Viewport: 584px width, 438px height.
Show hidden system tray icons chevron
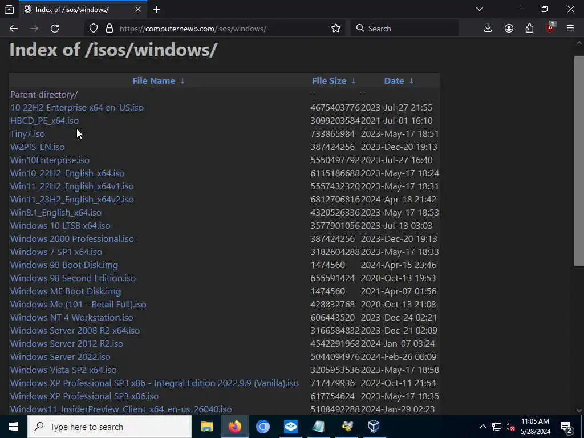[x=482, y=427]
